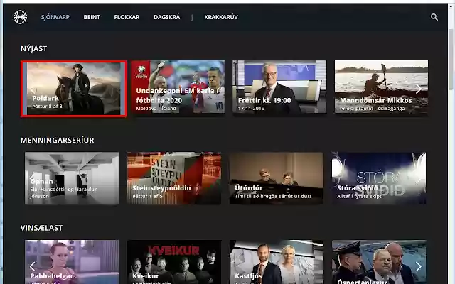Image resolution: width=455 pixels, height=284 pixels.
Task: Open the search magnifier icon
Action: (434, 17)
